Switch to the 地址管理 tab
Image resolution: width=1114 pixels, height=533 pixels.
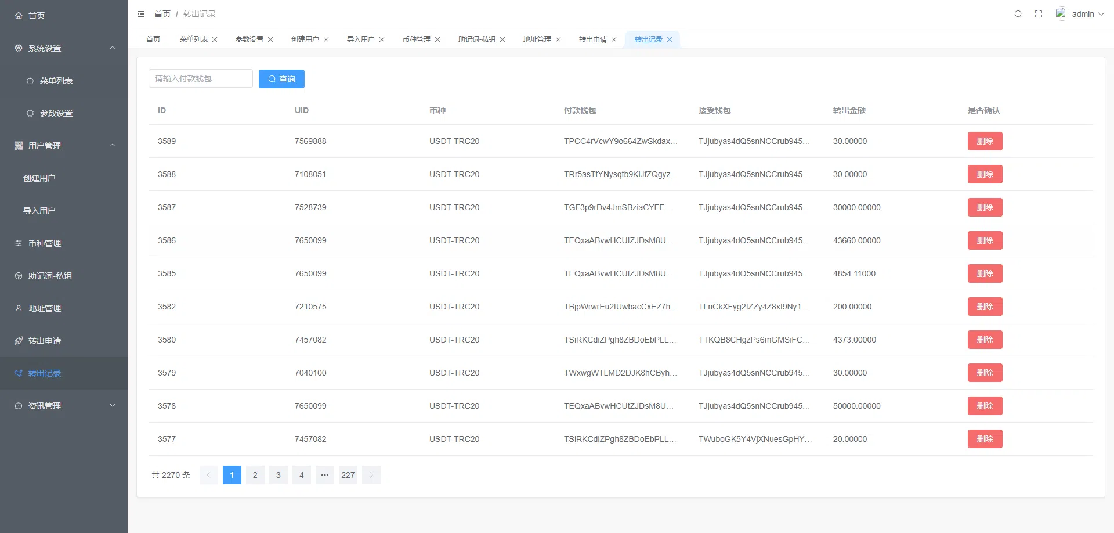[x=537, y=39]
